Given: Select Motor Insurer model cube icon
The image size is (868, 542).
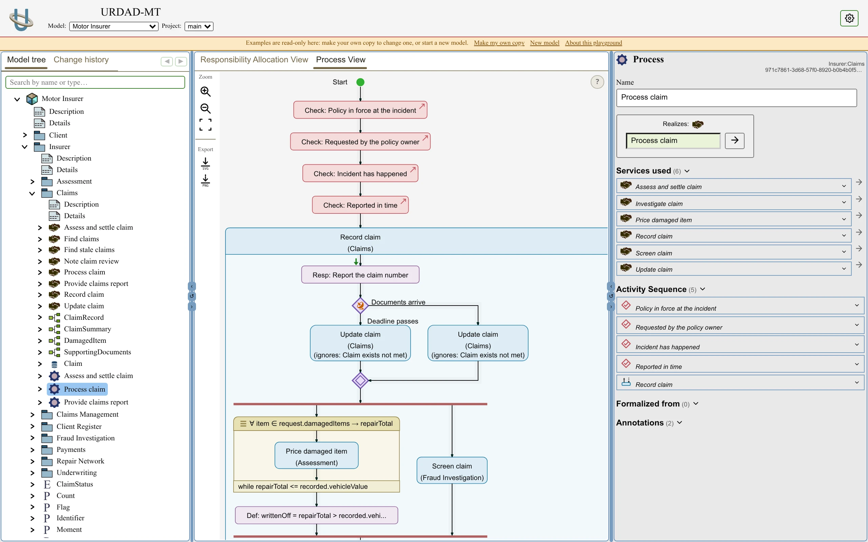Looking at the screenshot, I should (x=32, y=99).
